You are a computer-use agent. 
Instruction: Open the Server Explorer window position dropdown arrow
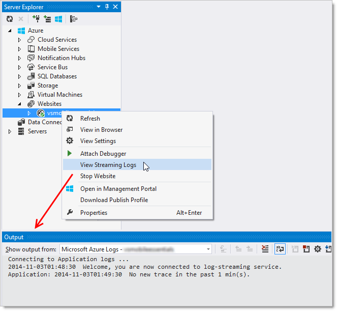99,7
